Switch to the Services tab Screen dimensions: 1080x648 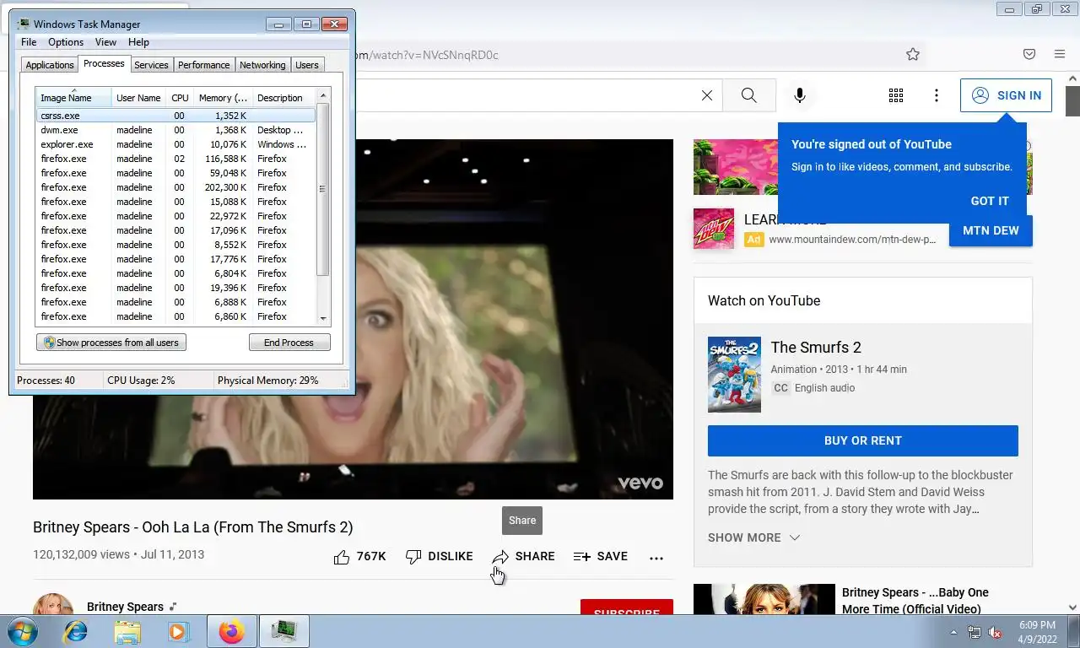pos(151,65)
